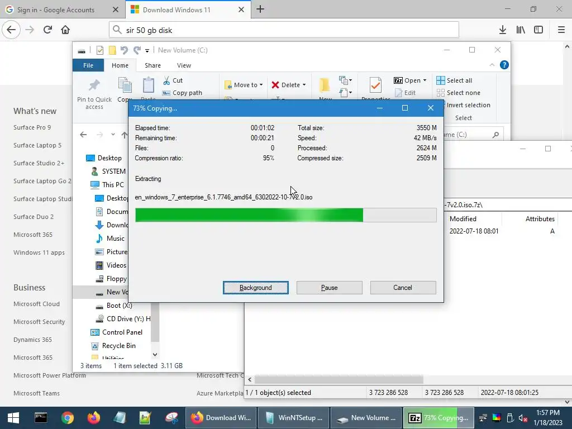Open the 7z Open dropdown

click(x=410, y=80)
